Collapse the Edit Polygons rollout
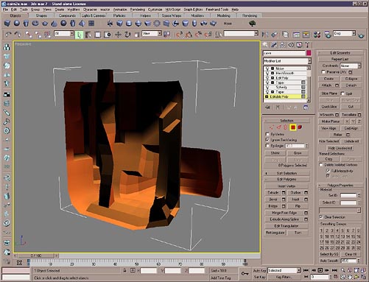 [x=287, y=179]
